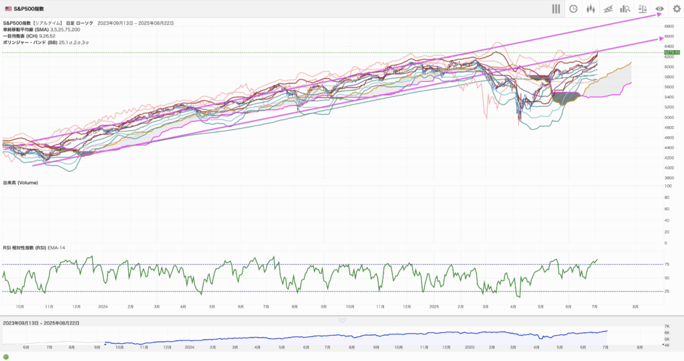Click the 出来高 (Volume) panel label
This screenshot has height=361, width=684.
21,183
